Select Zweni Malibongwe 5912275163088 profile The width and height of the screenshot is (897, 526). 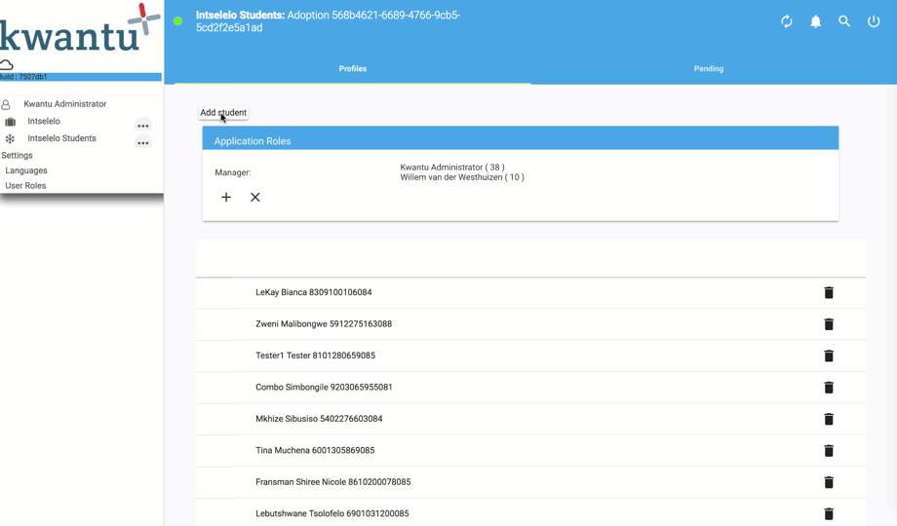point(324,323)
